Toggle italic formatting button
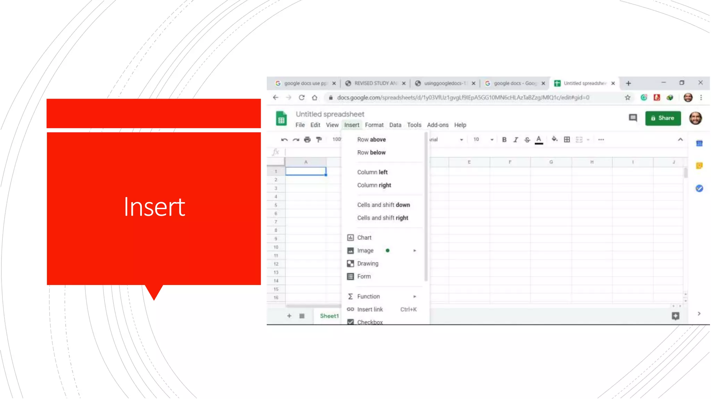Screen dimensions: 711x399 pyautogui.click(x=516, y=140)
